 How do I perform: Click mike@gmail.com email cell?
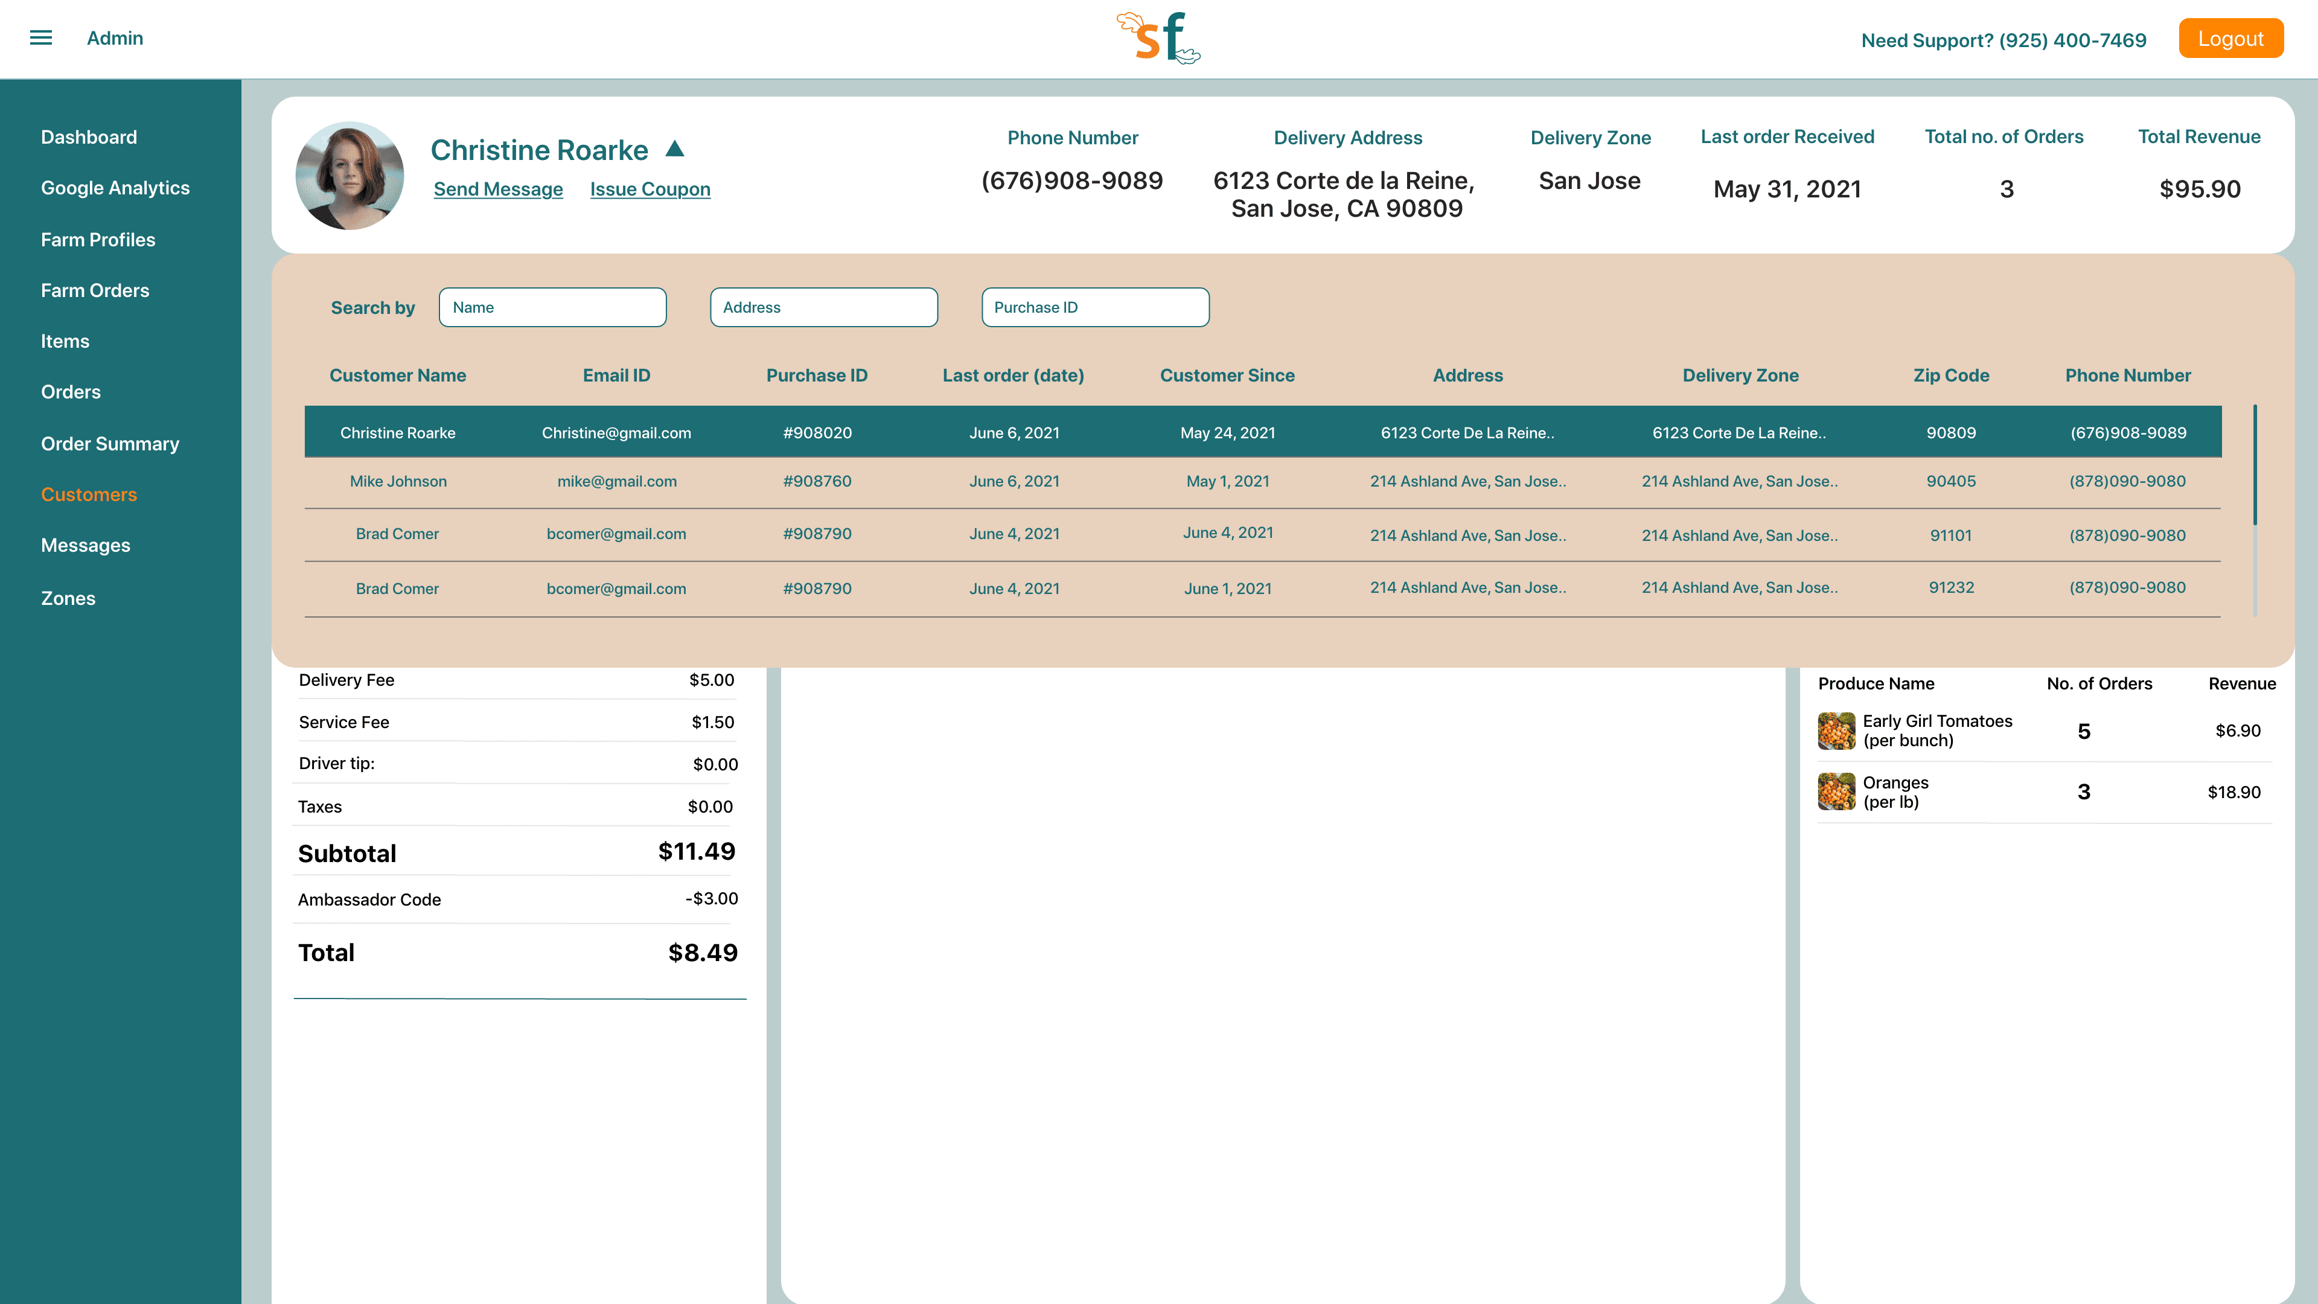point(616,482)
